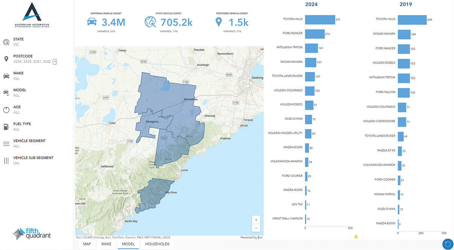
Task: Select the Ford Falcon bar in 2019 chart
Action: [404, 93]
